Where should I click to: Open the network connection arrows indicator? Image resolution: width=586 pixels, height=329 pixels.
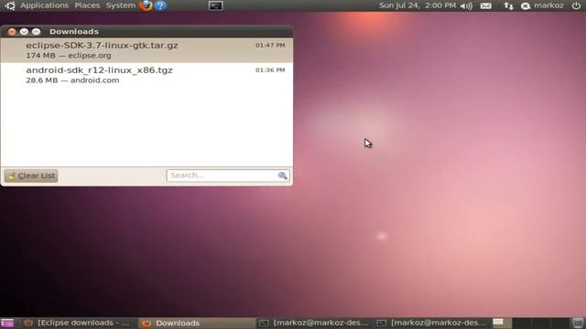tap(508, 5)
